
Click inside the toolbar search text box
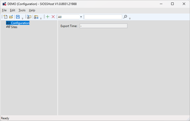(x=103, y=17)
